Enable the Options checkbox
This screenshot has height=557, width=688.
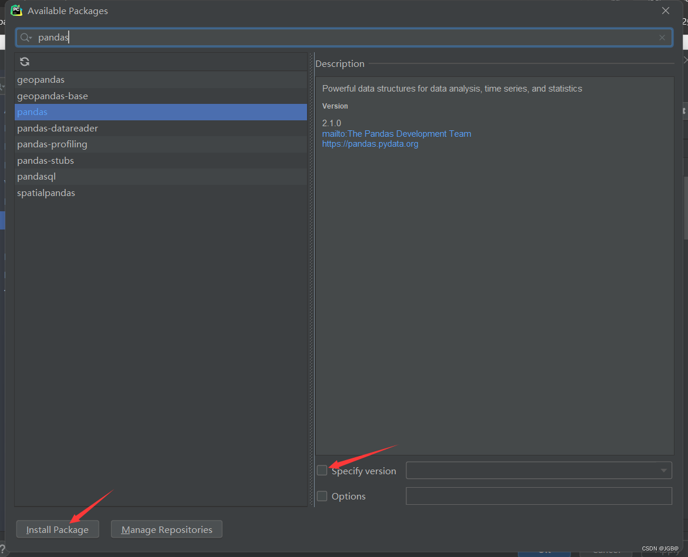click(x=322, y=496)
